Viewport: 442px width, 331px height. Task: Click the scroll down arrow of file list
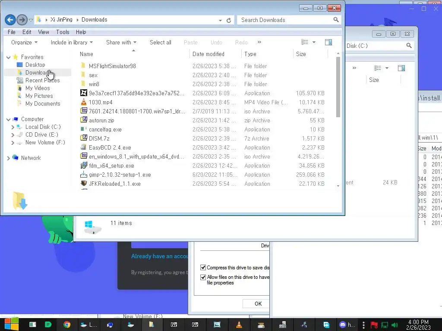338,186
